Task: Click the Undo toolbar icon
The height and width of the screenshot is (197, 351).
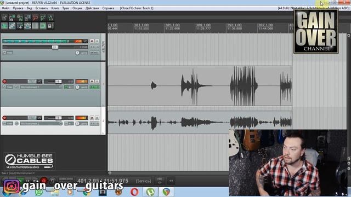Action: [35, 18]
